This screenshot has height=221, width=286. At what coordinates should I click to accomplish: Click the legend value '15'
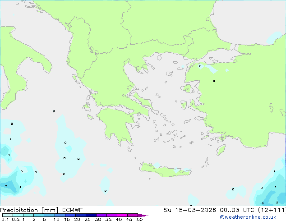pyautogui.click(x=67, y=219)
